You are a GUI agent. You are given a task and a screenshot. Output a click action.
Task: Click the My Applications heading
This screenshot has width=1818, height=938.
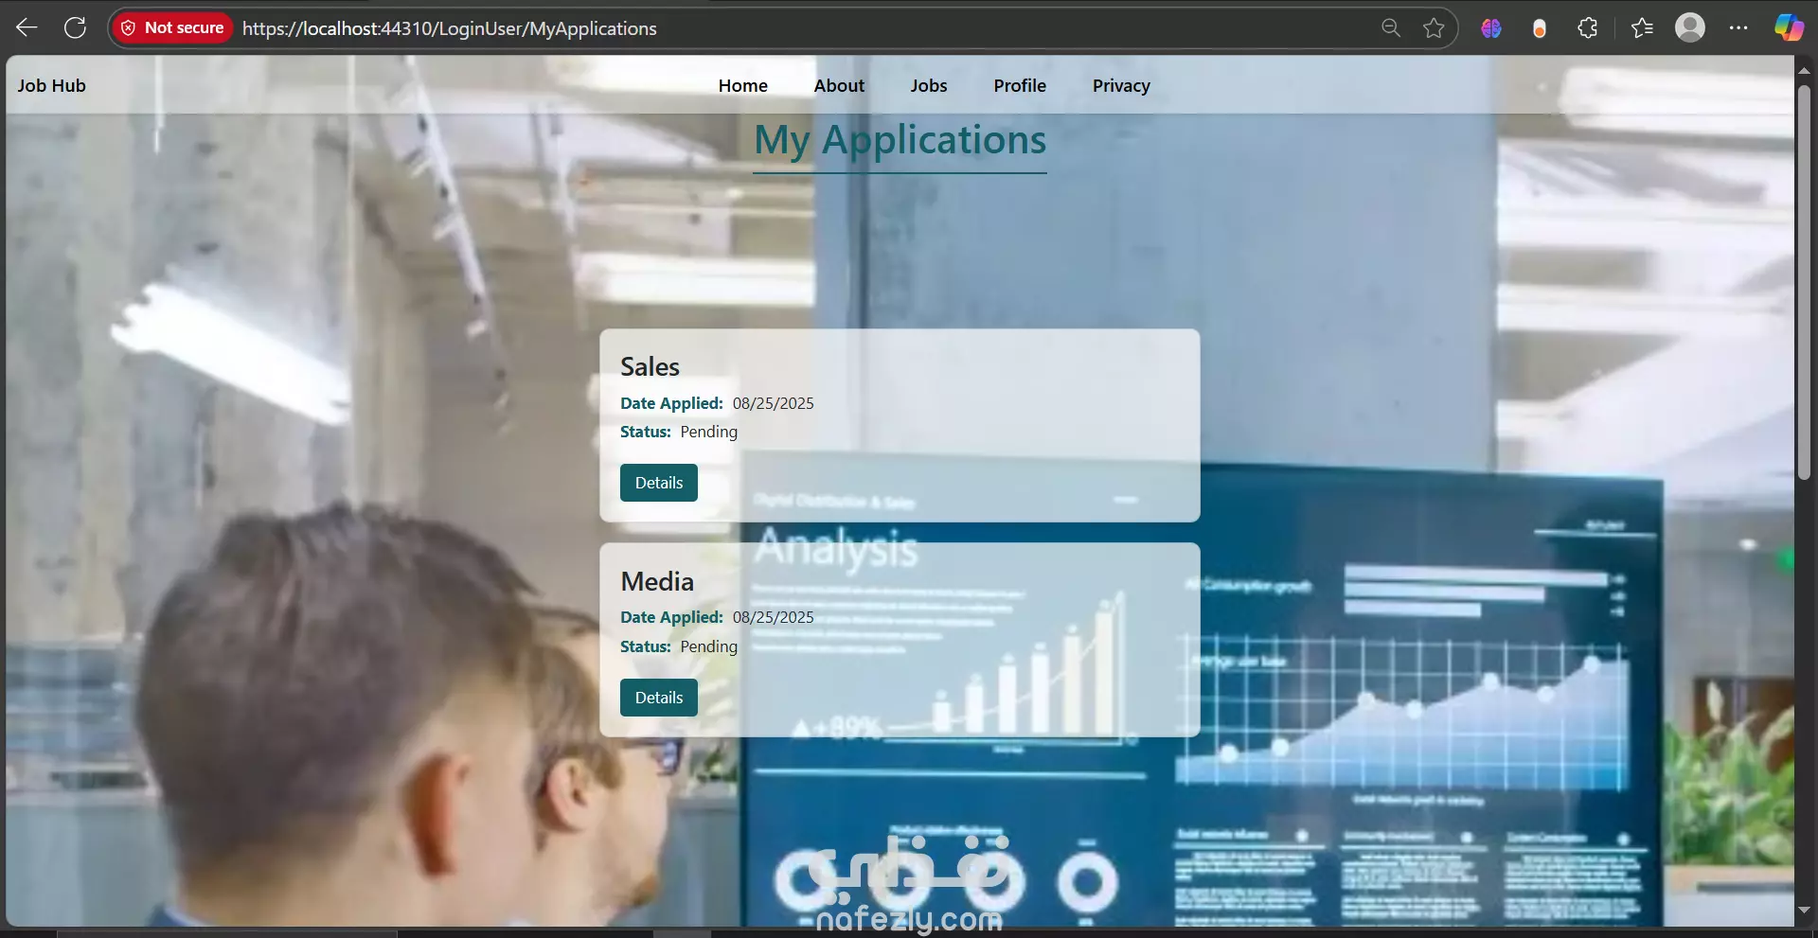(900, 140)
